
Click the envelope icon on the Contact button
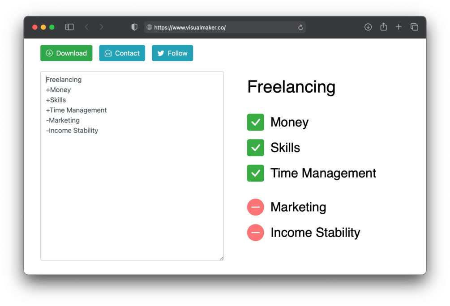point(108,53)
